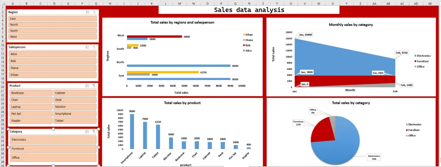441x167 pixels.
Task: Click data label Feb, 1400
Action: tap(406, 85)
